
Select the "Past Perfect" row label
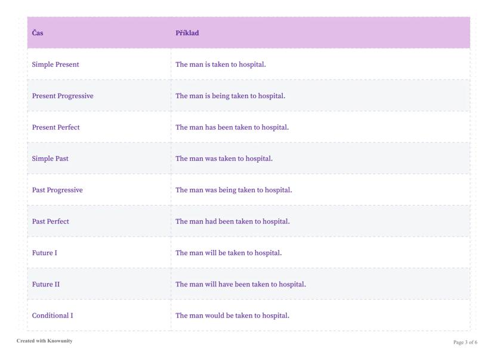(x=51, y=222)
